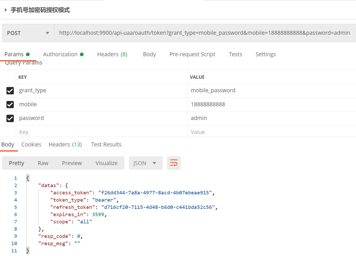This screenshot has width=356, height=256.
Task: Open the request Headers (8) tab
Action: 112,54
